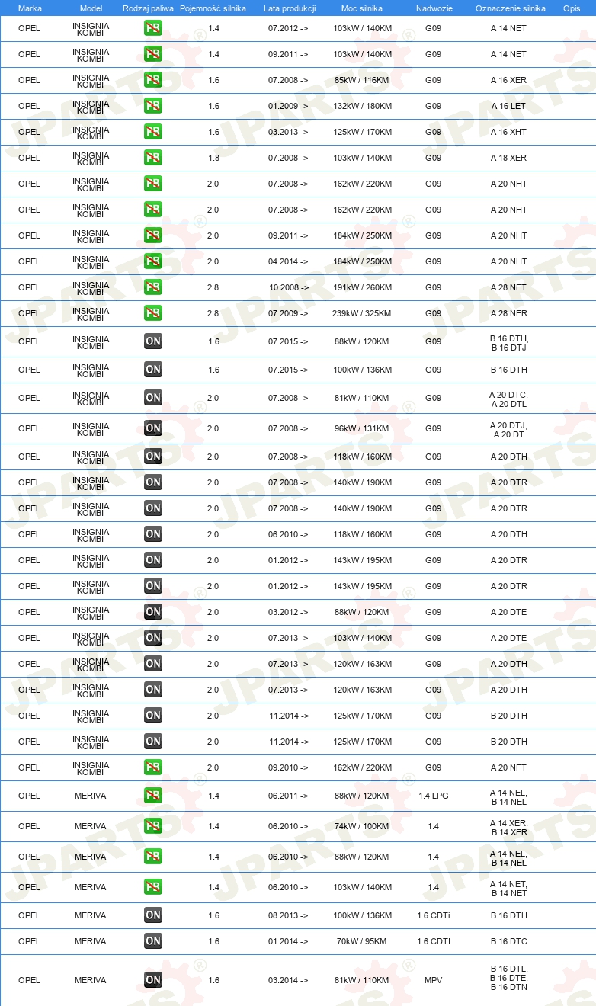The image size is (596, 1006).
Task: Click the 191kW / 260KM power cell
Action: 362,287
